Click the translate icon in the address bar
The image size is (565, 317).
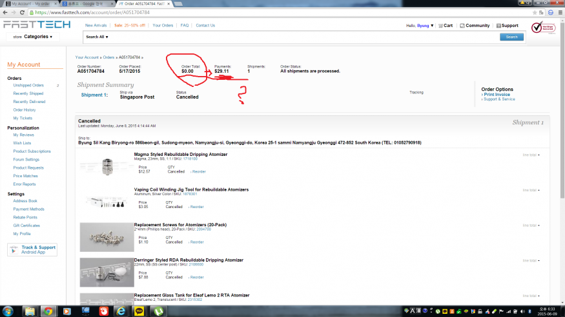tap(541, 12)
